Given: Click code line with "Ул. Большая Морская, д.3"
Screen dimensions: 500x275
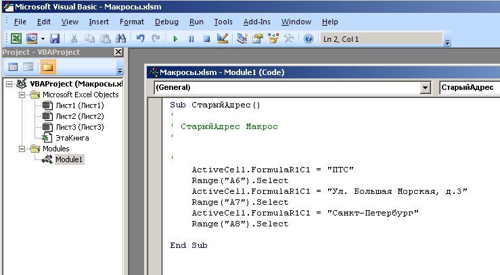Looking at the screenshot, I should coord(329,191).
